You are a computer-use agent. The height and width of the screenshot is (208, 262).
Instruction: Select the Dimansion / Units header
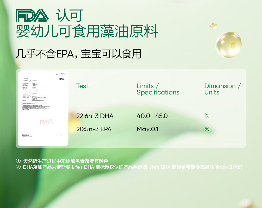[x=223, y=89]
